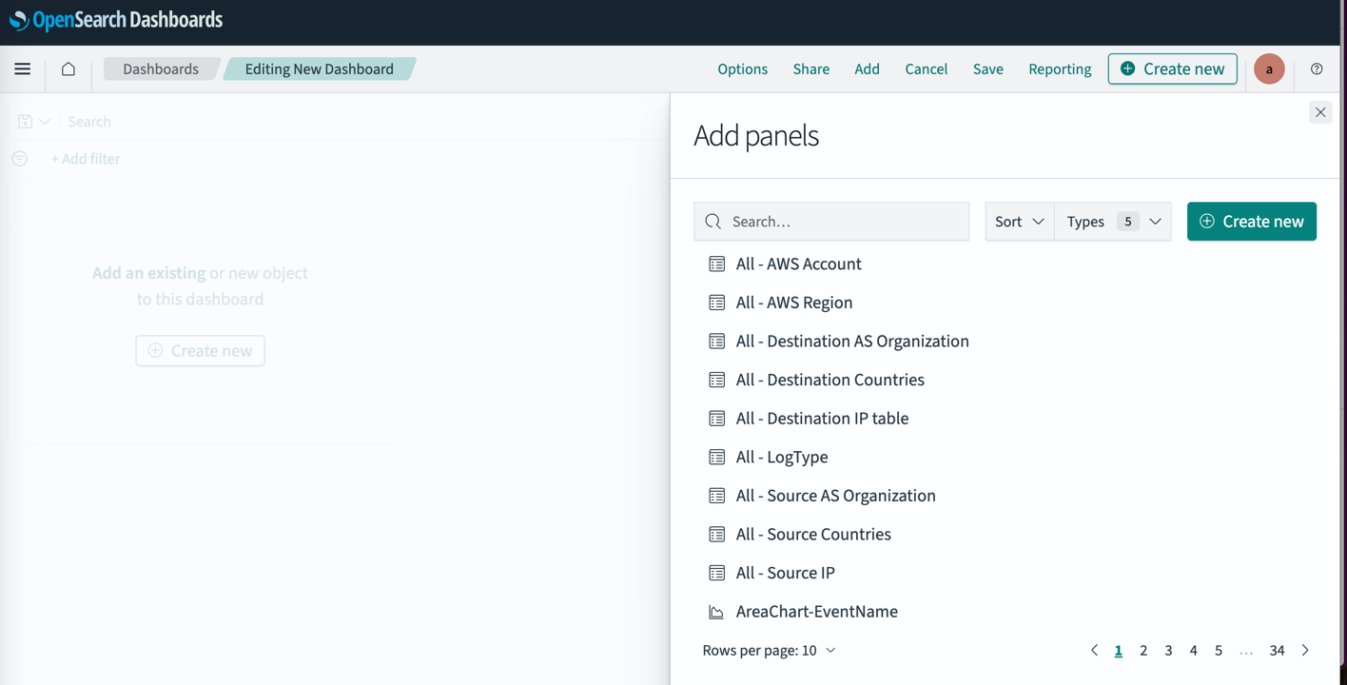The image size is (1347, 685).
Task: Save the new dashboard
Action: tap(988, 68)
